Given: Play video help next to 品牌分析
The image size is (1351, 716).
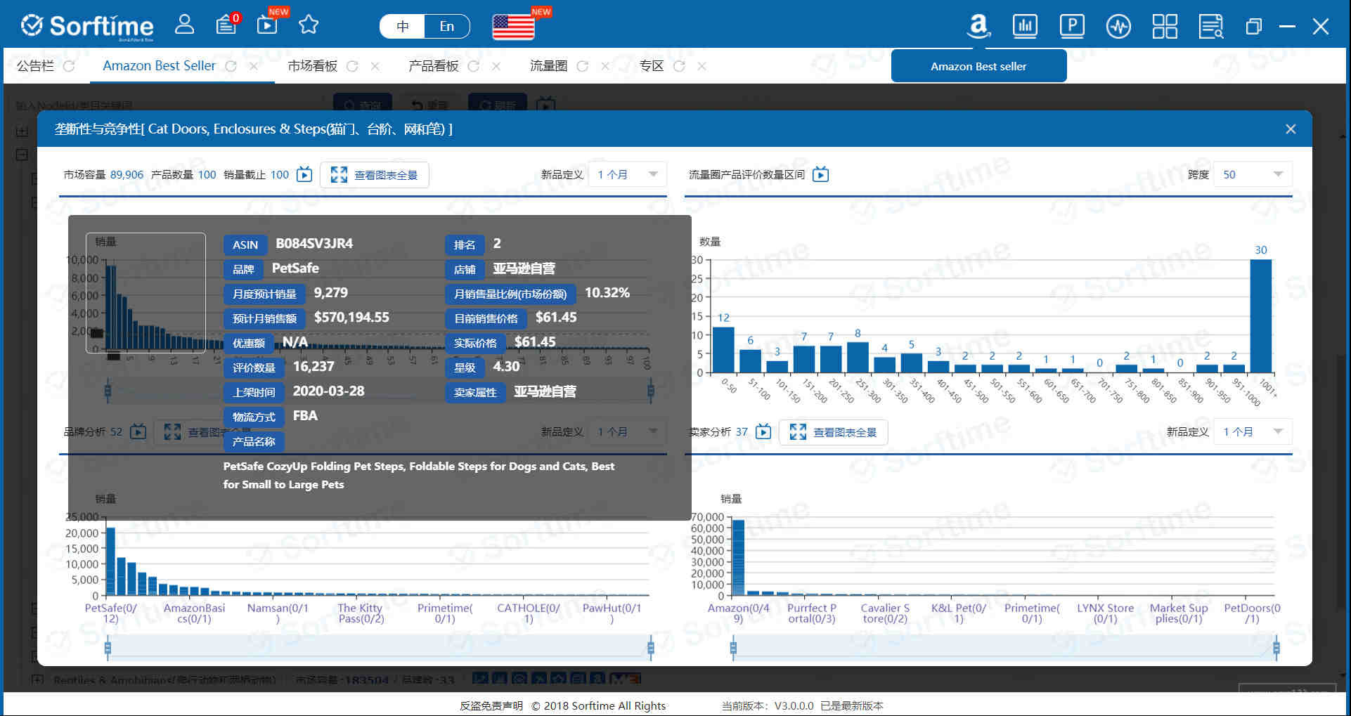Looking at the screenshot, I should point(138,431).
